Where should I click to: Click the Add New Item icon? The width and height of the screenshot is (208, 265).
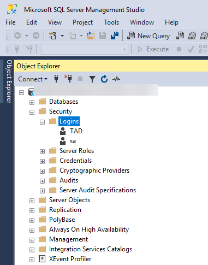click(x=72, y=36)
